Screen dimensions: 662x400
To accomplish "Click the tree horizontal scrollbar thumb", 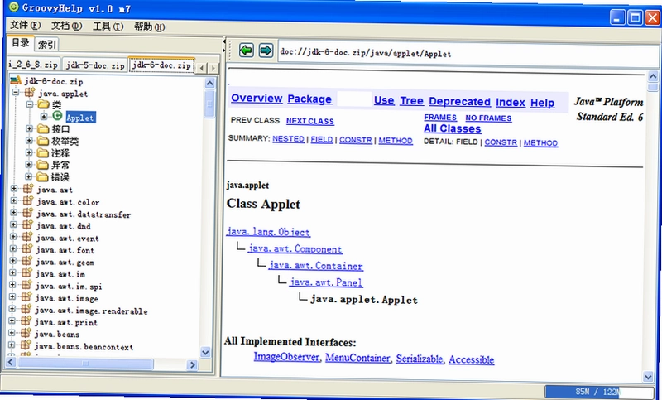I will (85, 364).
